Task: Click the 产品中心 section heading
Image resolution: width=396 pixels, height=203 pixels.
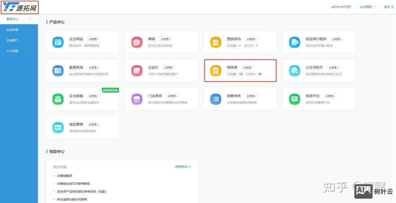Action: click(57, 22)
